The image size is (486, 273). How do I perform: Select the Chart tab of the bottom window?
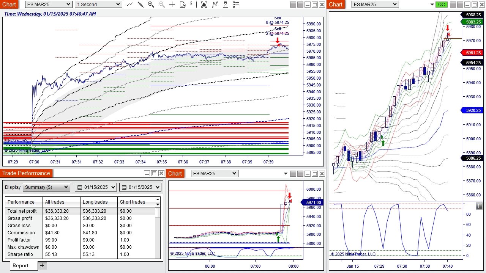tap(175, 173)
